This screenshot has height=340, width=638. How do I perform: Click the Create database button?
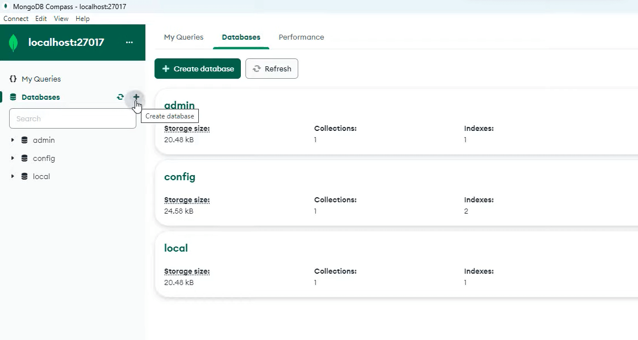197,69
